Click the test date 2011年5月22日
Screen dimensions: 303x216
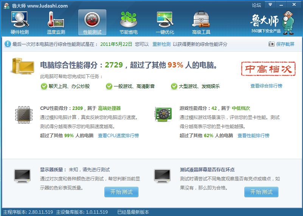[116, 44]
